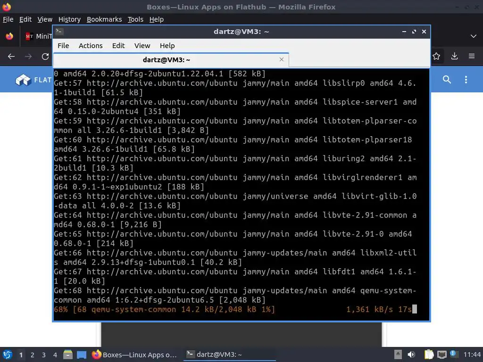Minimize the terminal window

click(404, 32)
